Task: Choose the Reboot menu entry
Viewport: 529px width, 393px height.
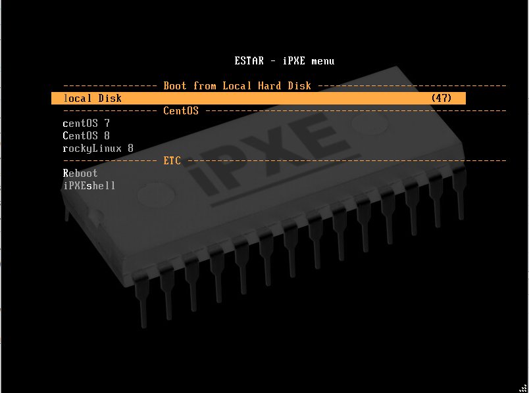Action: pyautogui.click(x=80, y=173)
